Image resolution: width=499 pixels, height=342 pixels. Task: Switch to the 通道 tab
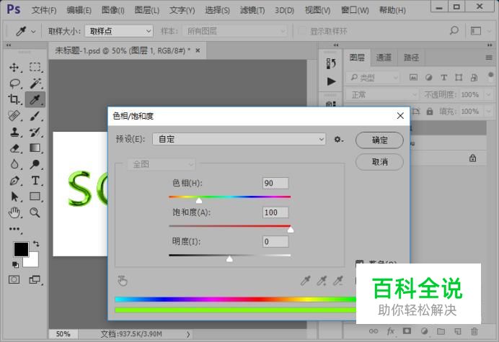(x=384, y=58)
